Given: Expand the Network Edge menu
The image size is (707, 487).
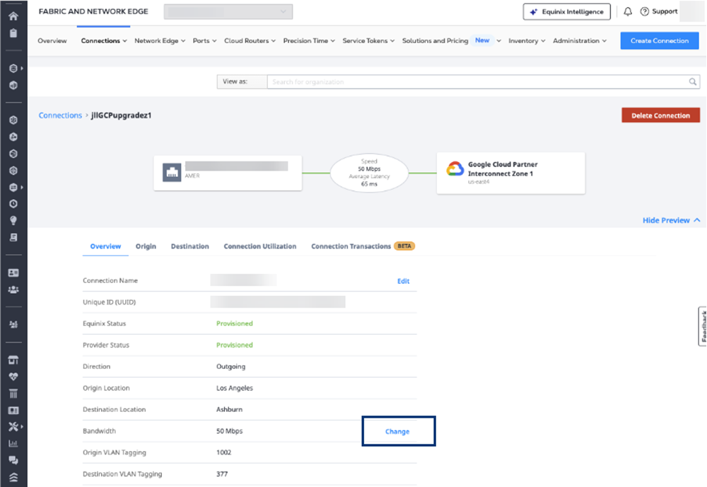Looking at the screenshot, I should [x=160, y=40].
